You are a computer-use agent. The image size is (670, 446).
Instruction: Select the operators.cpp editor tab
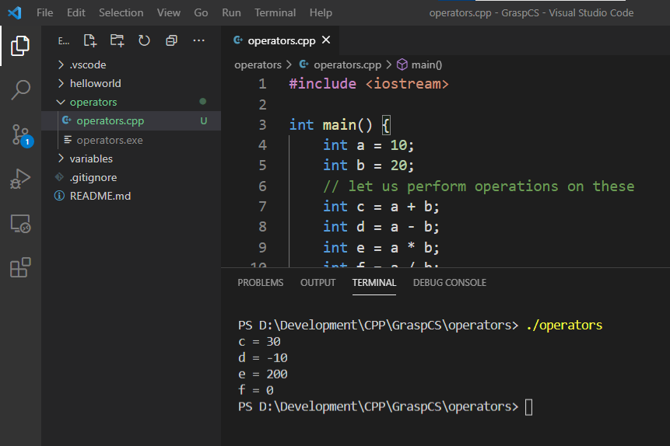coord(280,40)
